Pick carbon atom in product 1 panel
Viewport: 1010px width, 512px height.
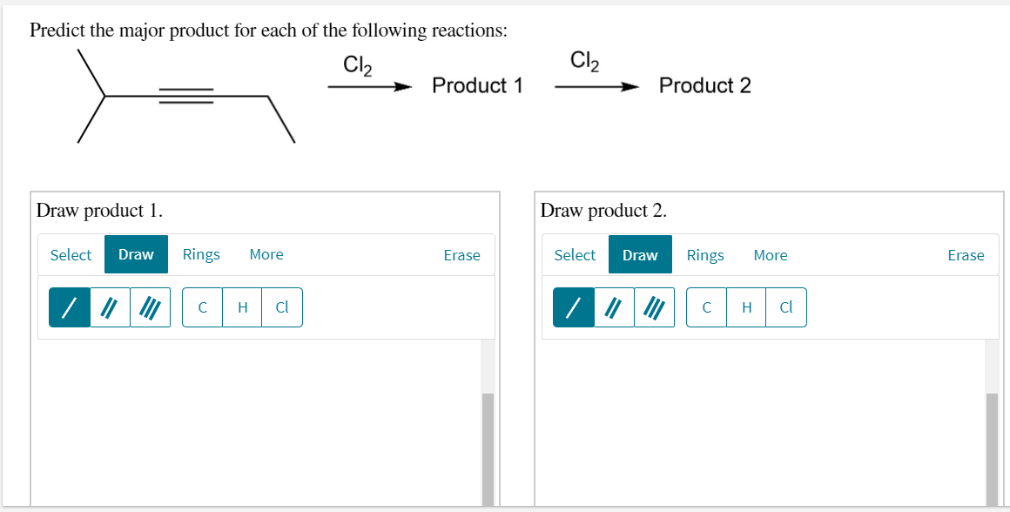pos(202,307)
